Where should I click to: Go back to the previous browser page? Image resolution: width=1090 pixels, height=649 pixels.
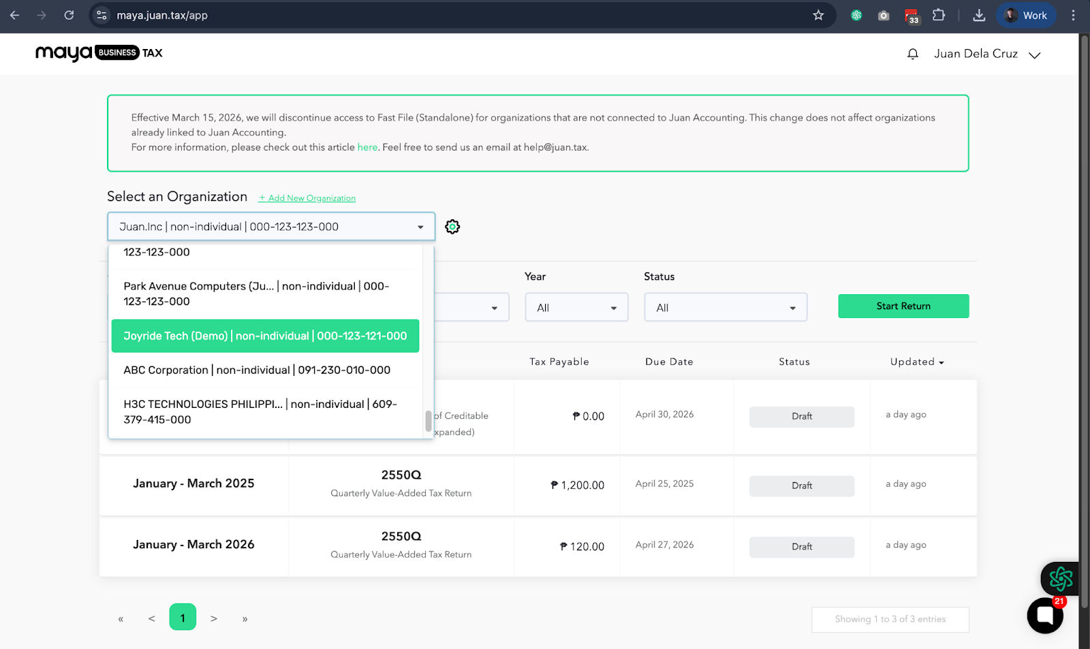(x=14, y=15)
